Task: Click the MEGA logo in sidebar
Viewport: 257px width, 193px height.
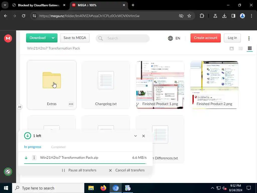Action: click(x=8, y=38)
